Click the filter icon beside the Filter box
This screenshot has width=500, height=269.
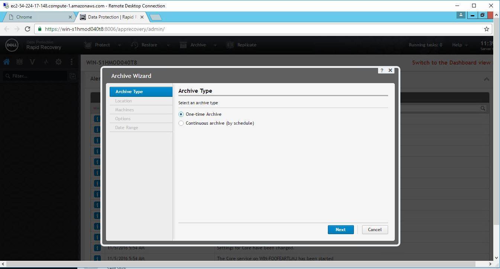click(x=73, y=76)
